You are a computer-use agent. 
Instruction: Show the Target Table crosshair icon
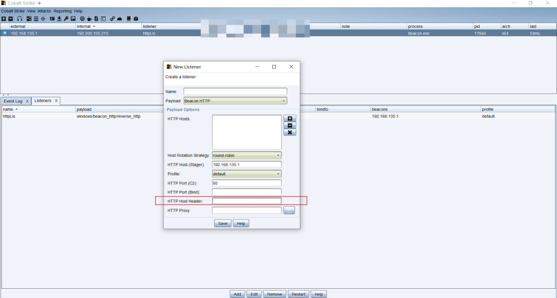[x=43, y=19]
